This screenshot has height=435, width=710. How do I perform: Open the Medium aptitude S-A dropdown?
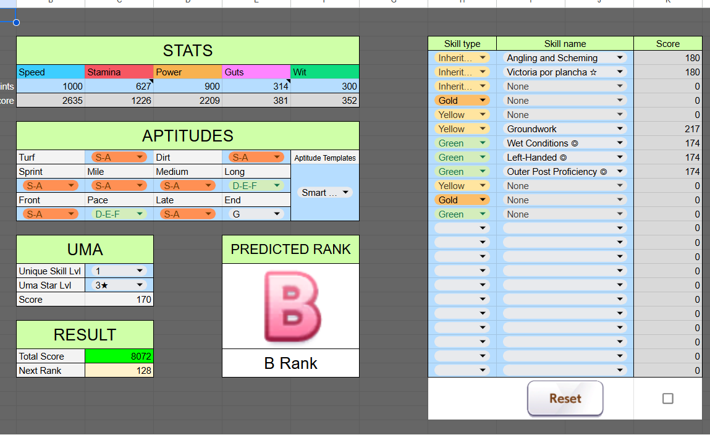coord(188,185)
